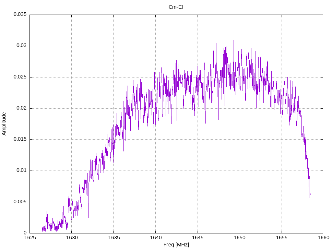Click the y-axis tick label 0.015

click(20, 139)
